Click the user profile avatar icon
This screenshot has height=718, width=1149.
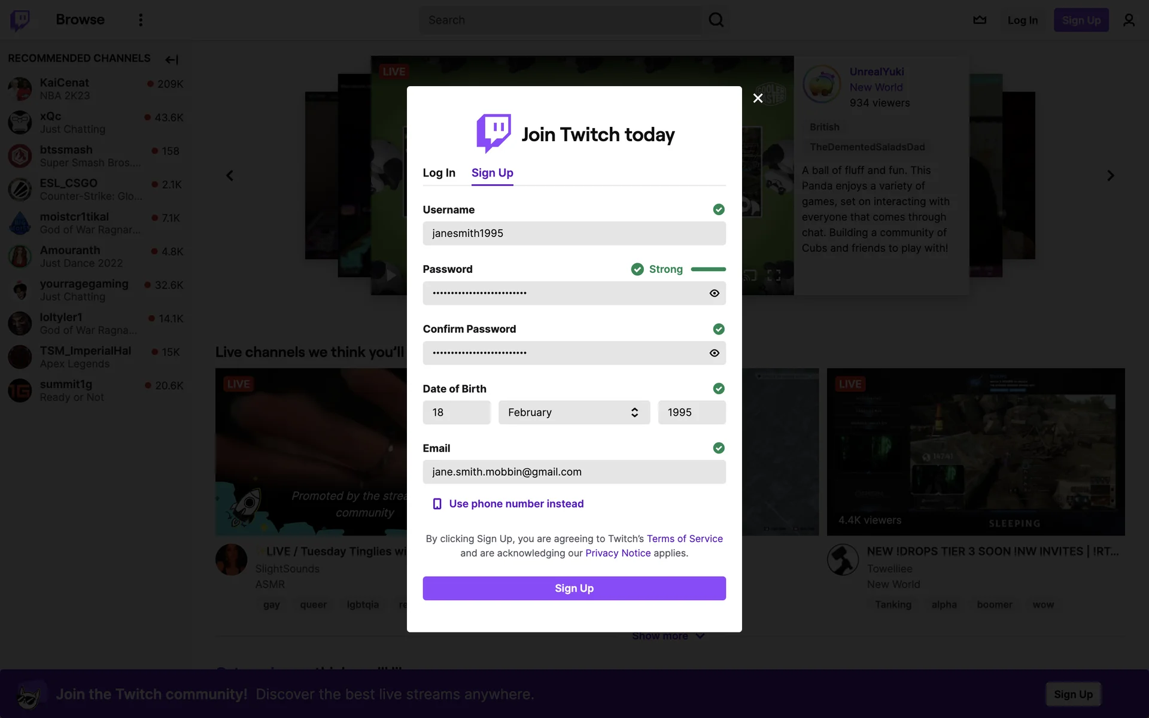tap(1129, 20)
